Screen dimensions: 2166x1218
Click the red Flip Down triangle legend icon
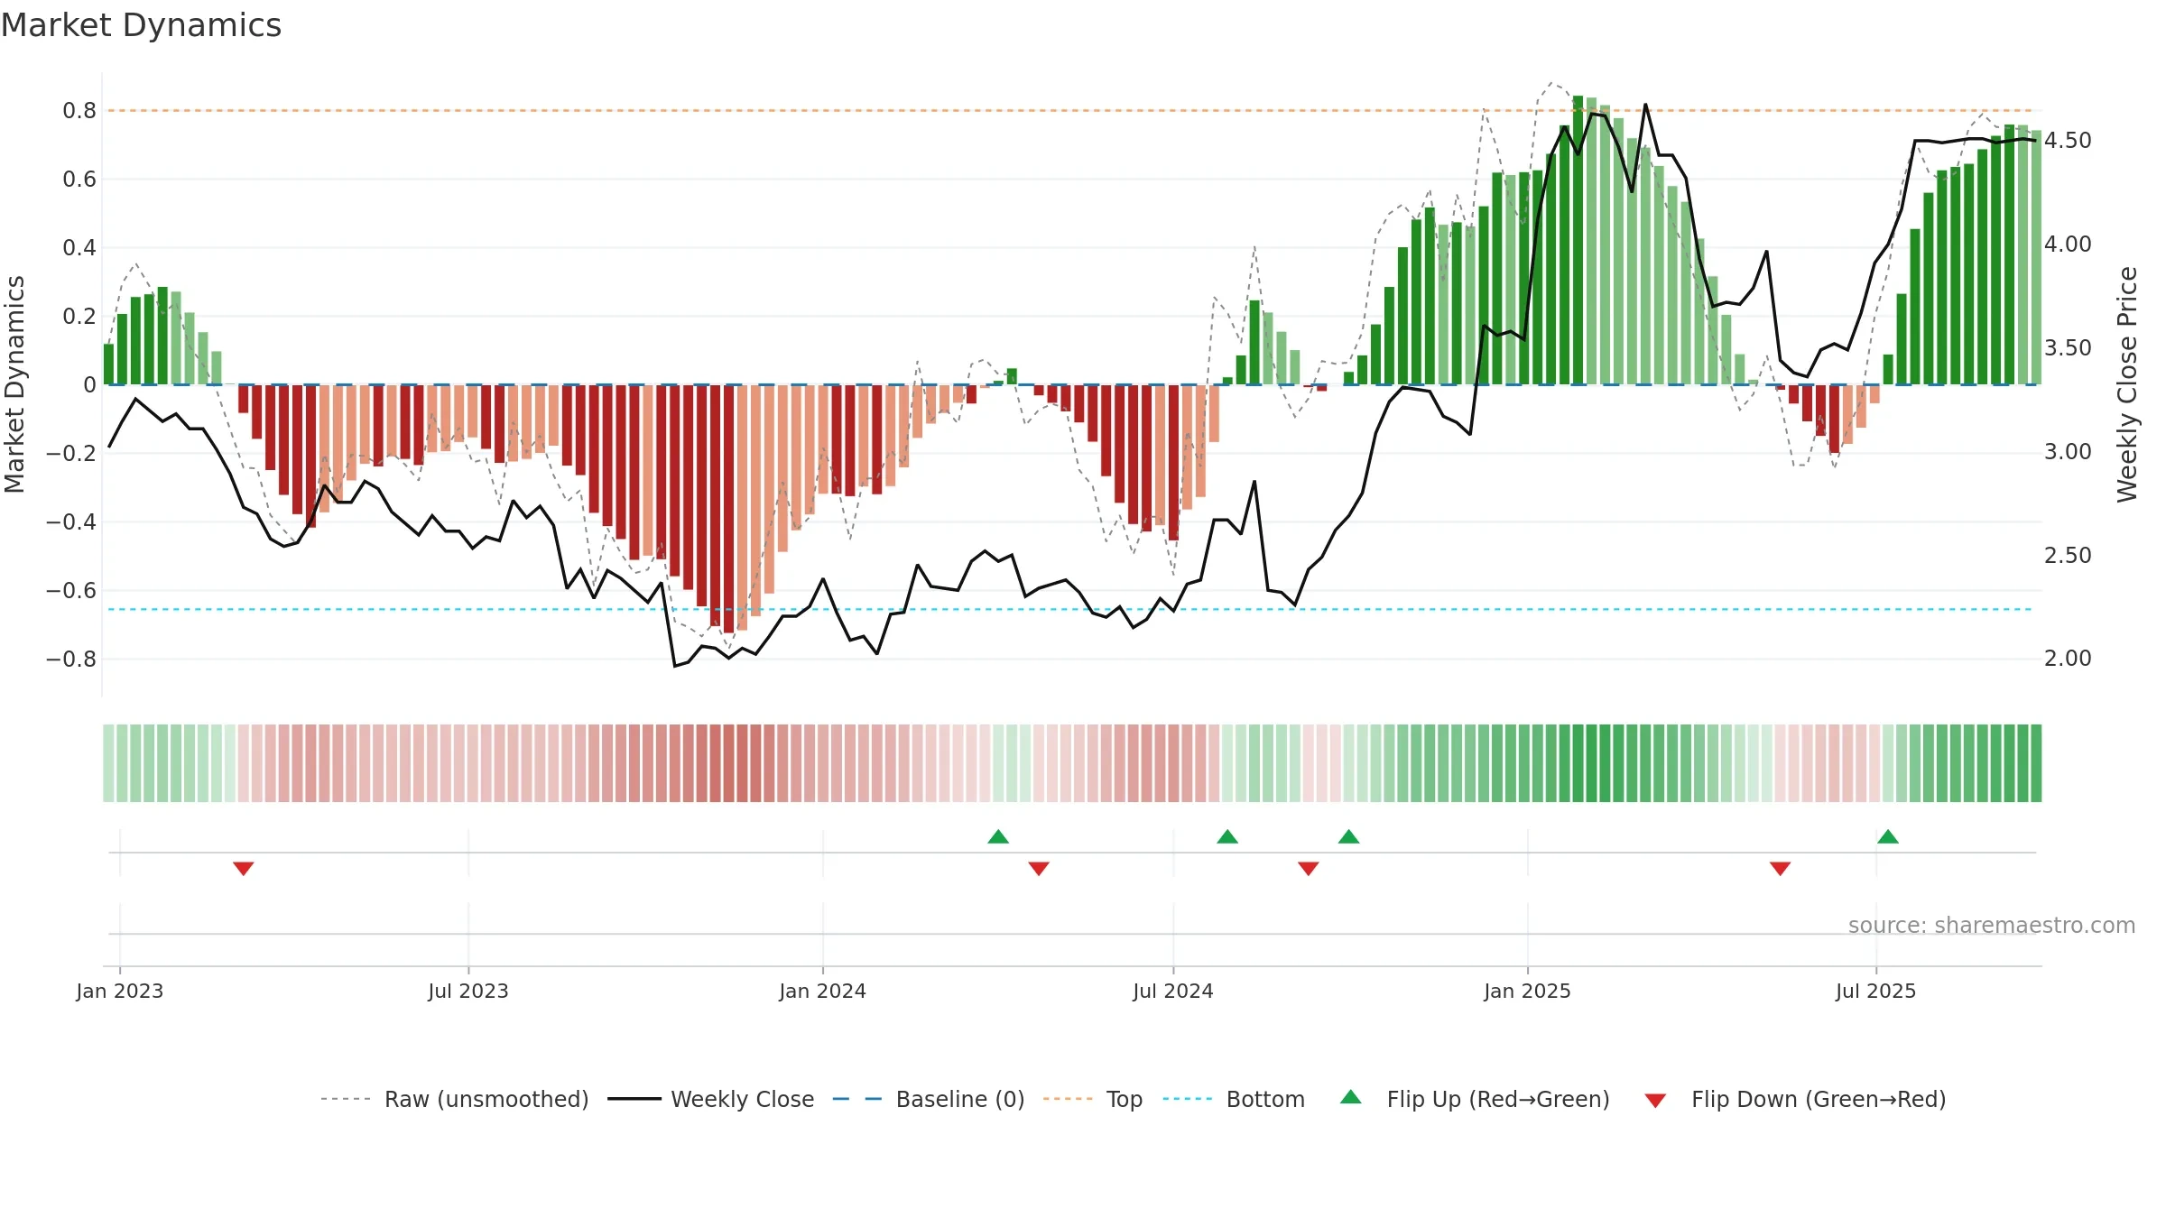click(x=1655, y=1101)
